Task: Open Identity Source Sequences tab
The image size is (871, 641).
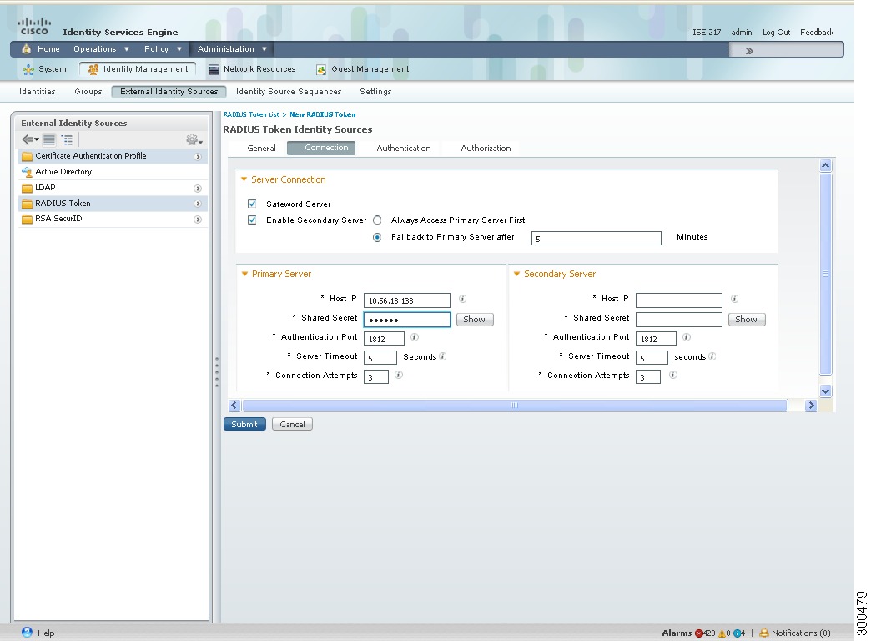Action: (x=289, y=92)
